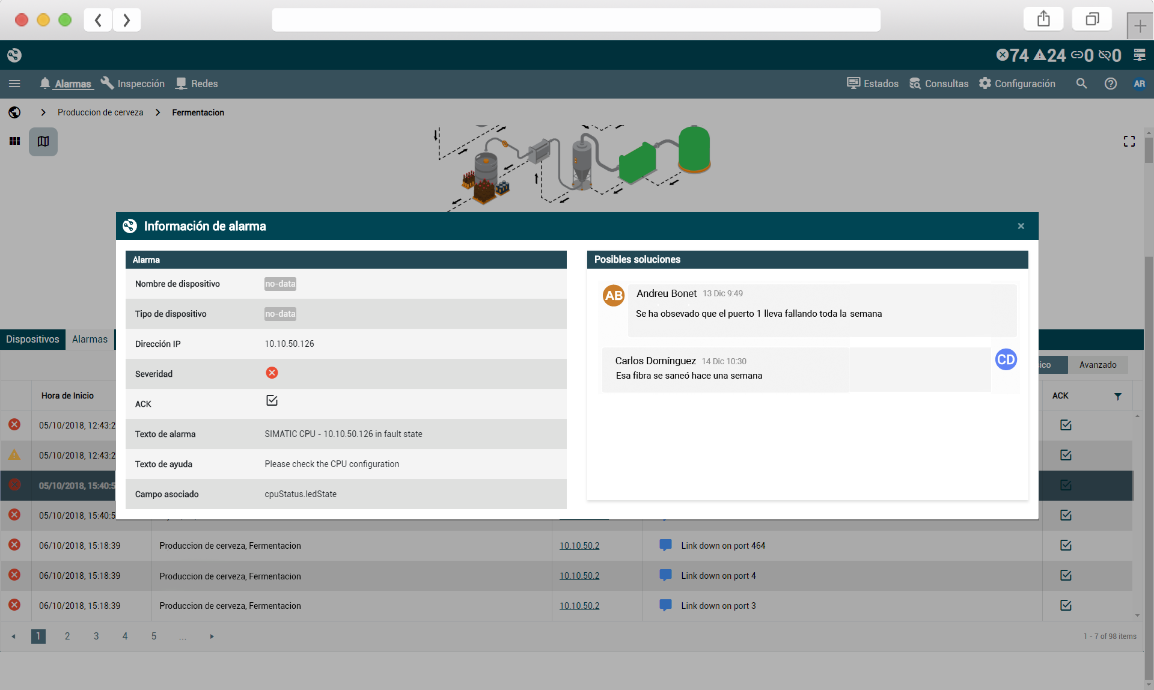Switch to grid view icon

tap(15, 141)
